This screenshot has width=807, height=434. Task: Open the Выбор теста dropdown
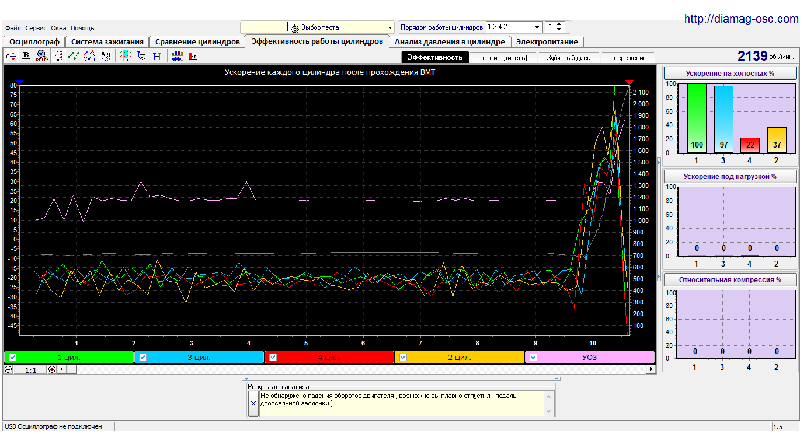pos(318,27)
